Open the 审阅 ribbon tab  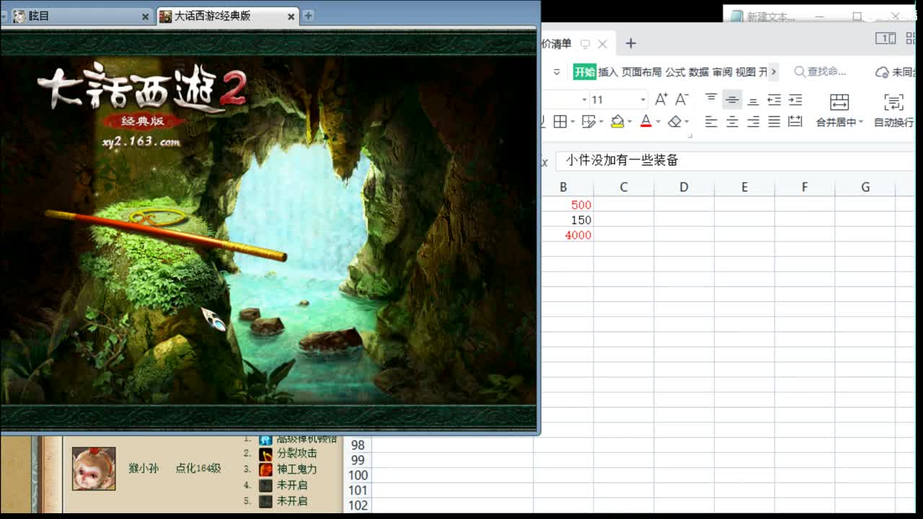723,72
